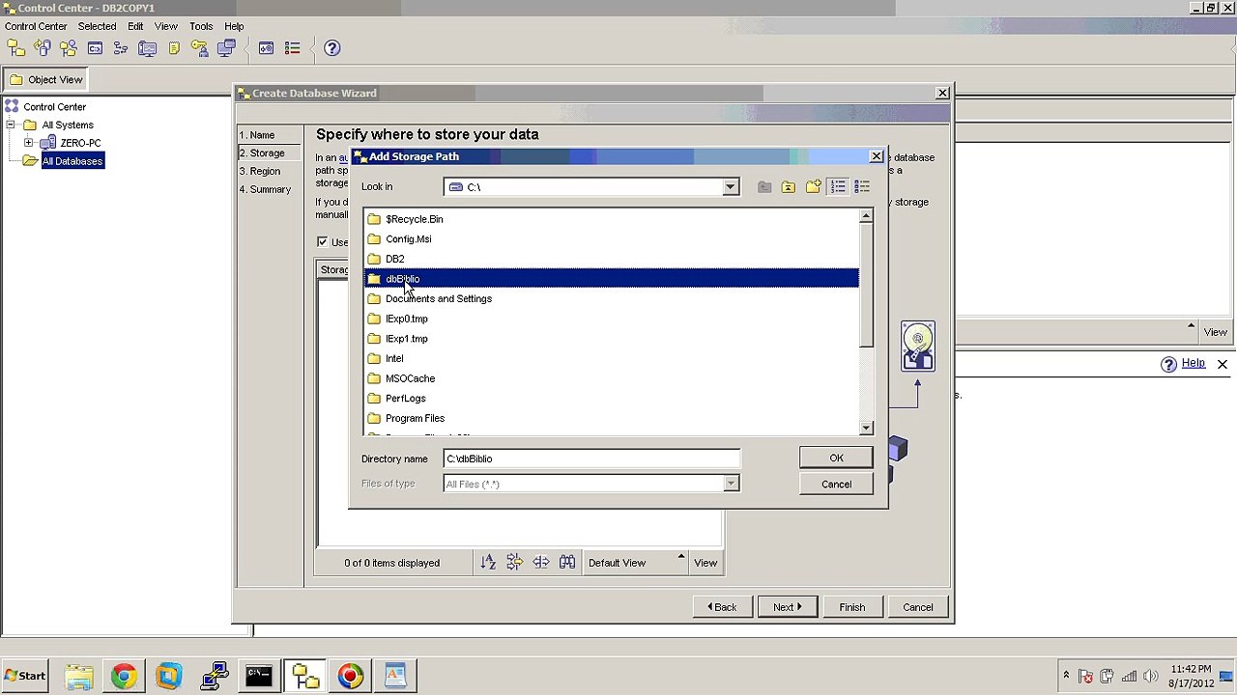Image resolution: width=1237 pixels, height=695 pixels.
Task: Open Configuration Assistant toolbar icon
Action: [226, 48]
